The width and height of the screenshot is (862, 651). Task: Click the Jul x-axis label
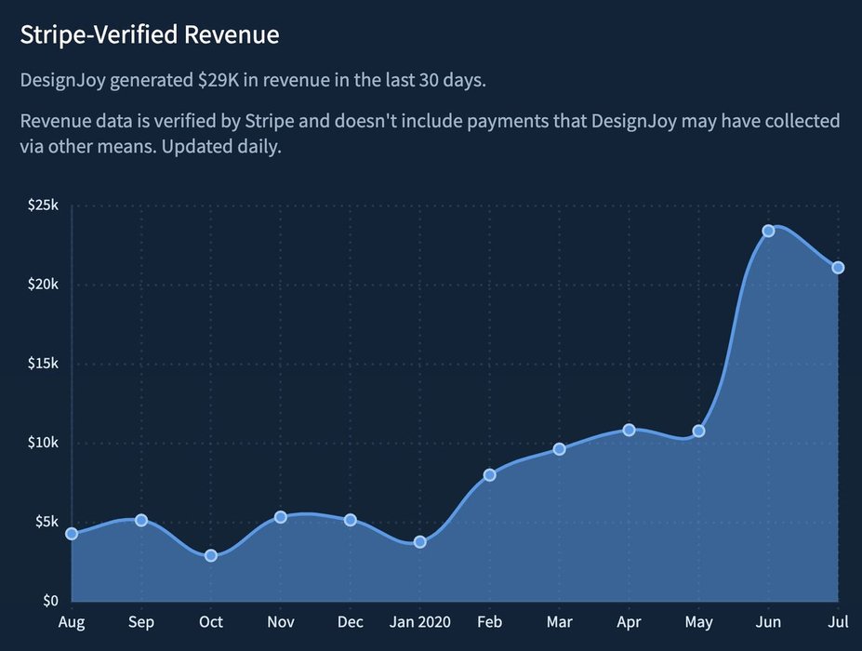(839, 622)
